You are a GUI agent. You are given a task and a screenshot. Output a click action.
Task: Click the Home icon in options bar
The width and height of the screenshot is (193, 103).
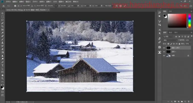click(x=4, y=6)
